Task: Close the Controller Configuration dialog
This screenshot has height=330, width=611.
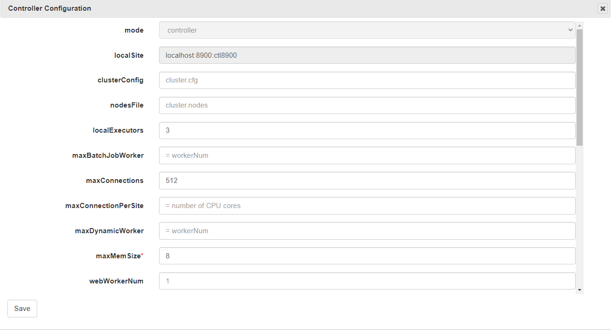Action: pos(603,8)
